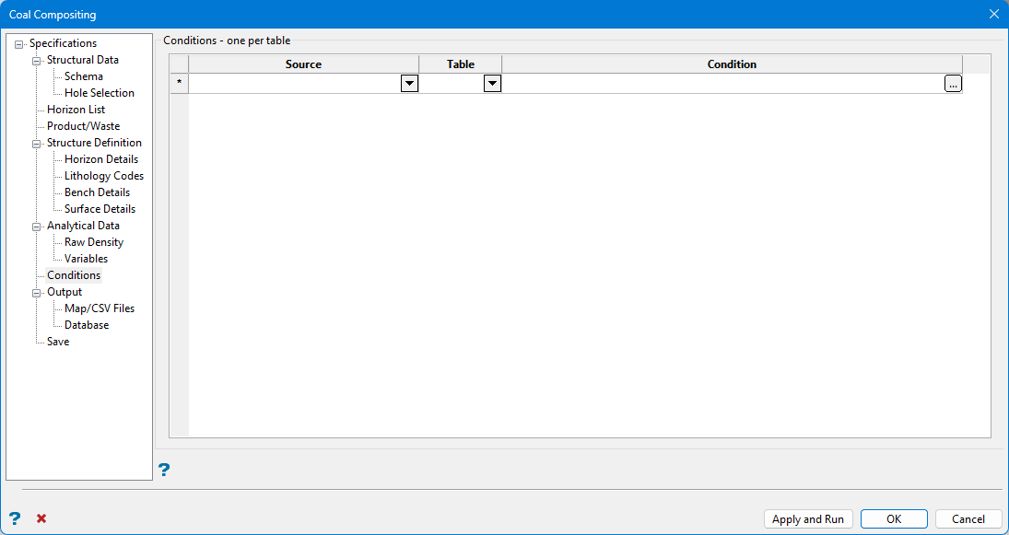
Task: Click the blue help icon under the conditions panel
Action: [164, 470]
